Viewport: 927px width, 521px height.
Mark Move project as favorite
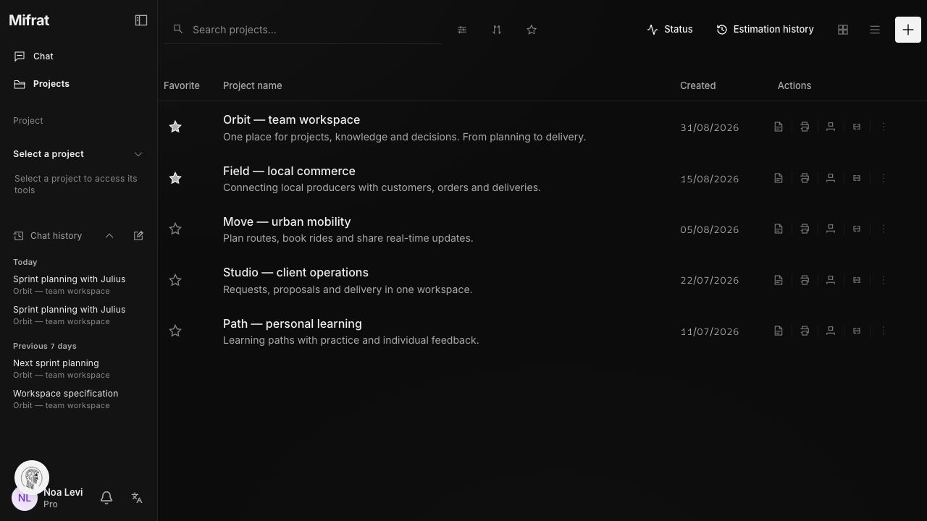point(175,229)
